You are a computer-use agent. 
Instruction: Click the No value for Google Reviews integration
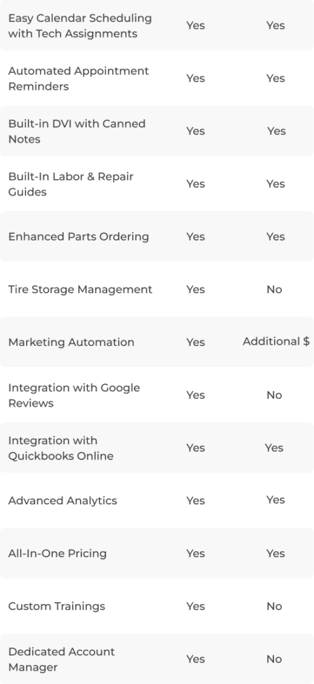275,395
